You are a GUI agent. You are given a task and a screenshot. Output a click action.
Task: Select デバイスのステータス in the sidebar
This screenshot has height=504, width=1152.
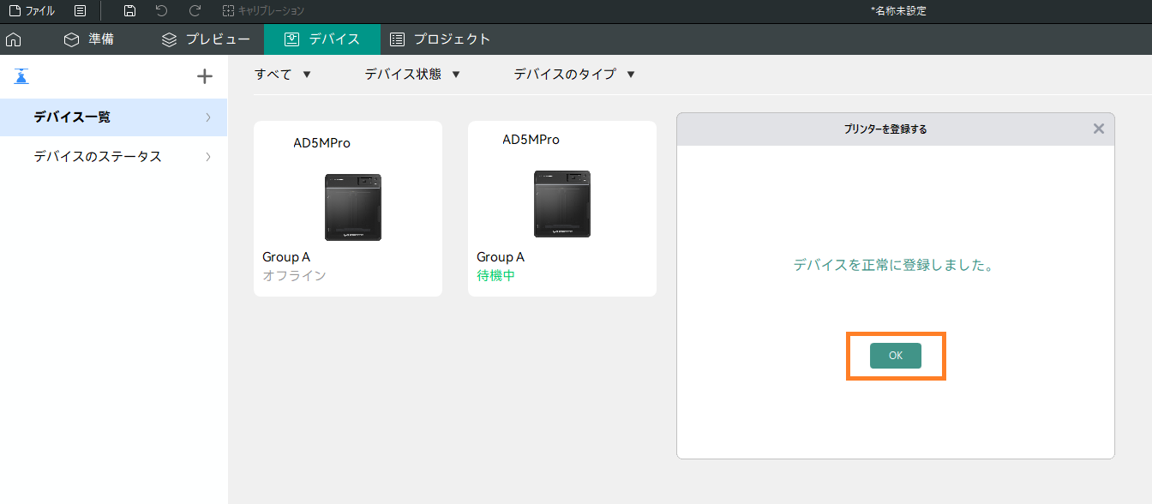coord(113,157)
